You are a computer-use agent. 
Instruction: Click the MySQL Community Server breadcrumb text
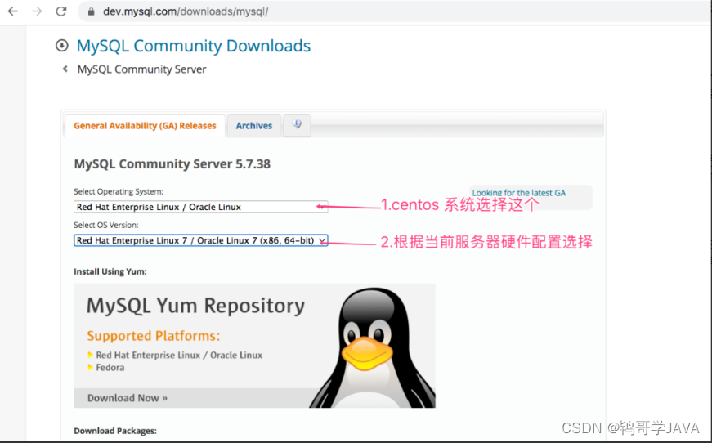(x=141, y=69)
